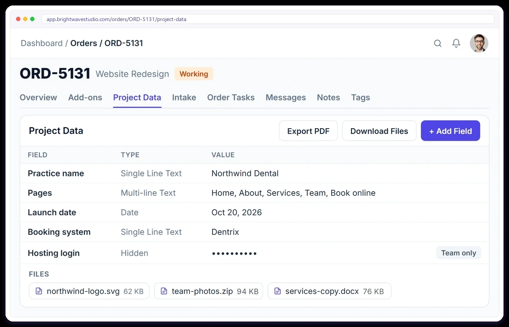Click the file icon for team-photos.zip

(x=164, y=291)
